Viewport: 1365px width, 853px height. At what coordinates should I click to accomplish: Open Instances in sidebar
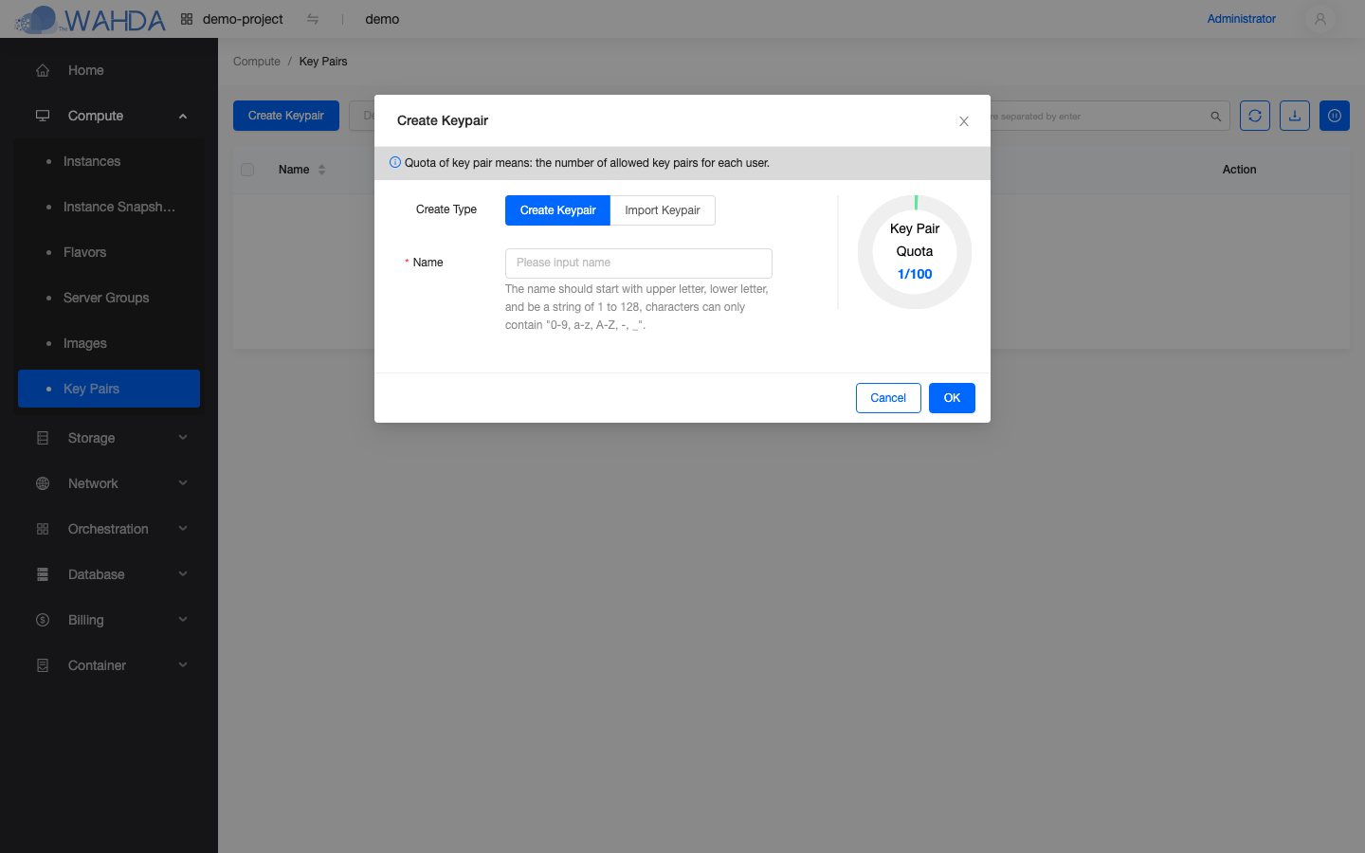point(109,161)
